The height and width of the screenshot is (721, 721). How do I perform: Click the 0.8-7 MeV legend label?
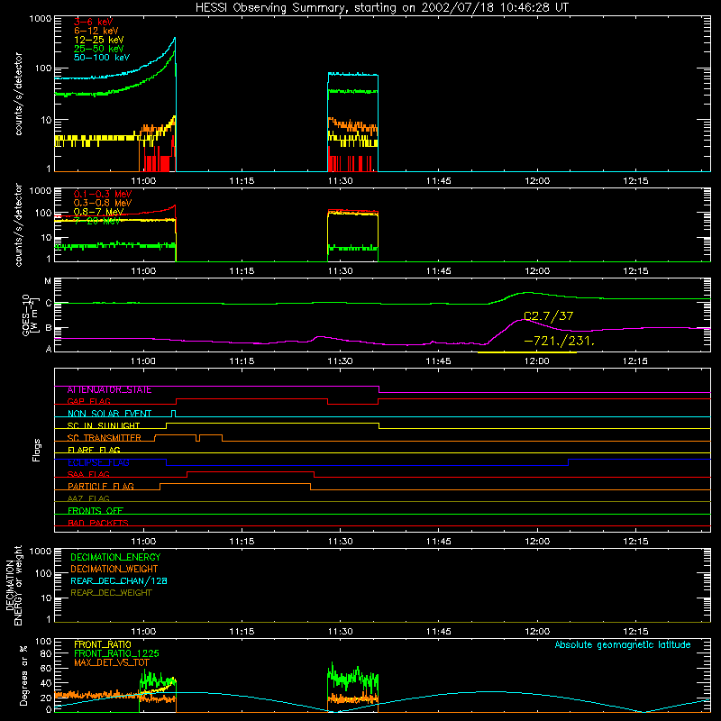pos(98,212)
